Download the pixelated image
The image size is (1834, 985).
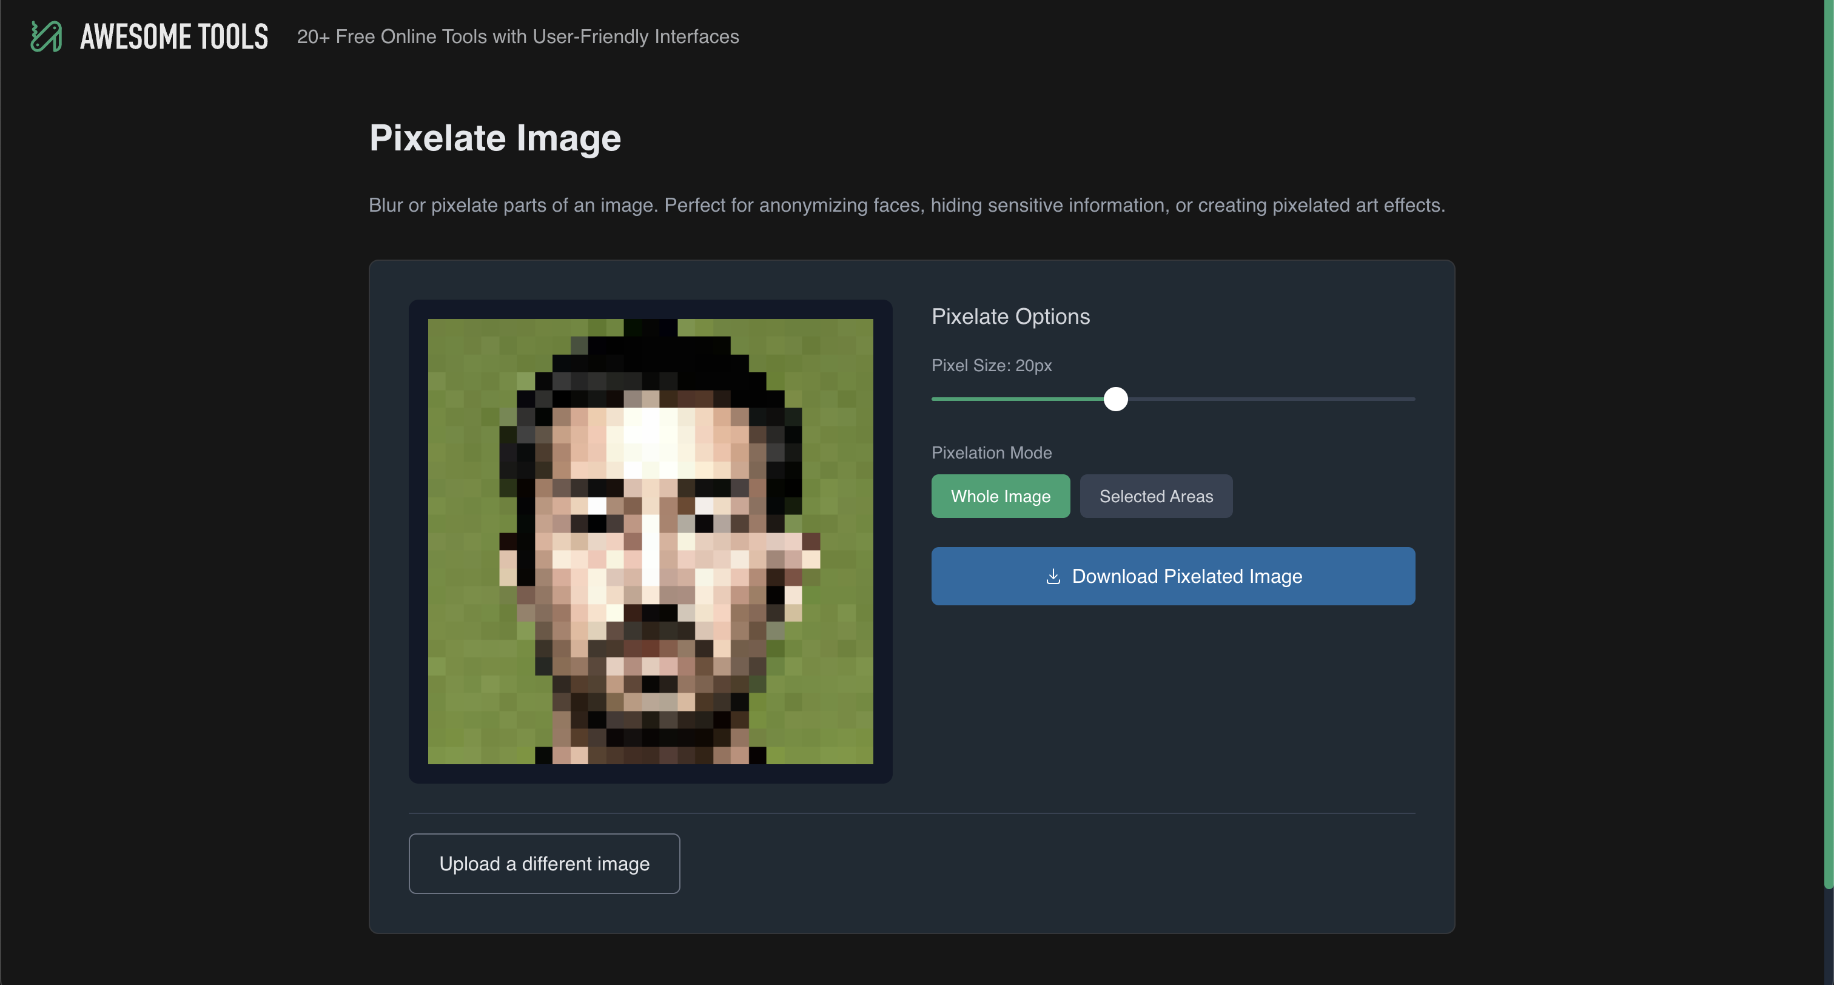(x=1186, y=576)
